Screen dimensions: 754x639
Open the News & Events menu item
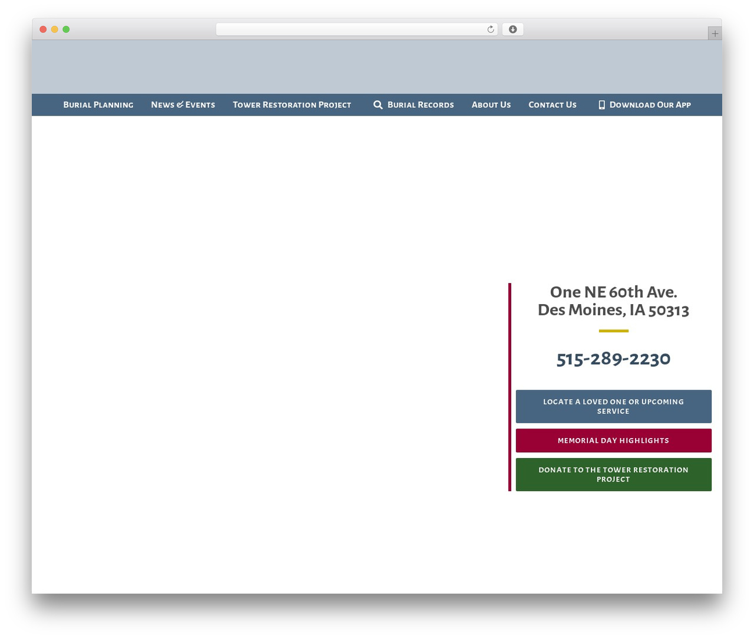tap(183, 105)
